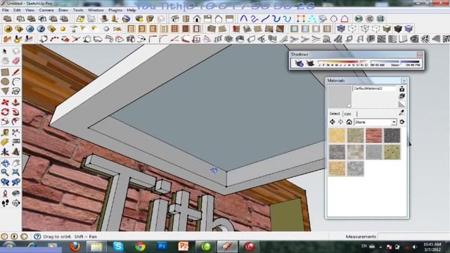Click the Zoom Extents tool
The height and width of the screenshot is (253, 450).
click(15, 172)
